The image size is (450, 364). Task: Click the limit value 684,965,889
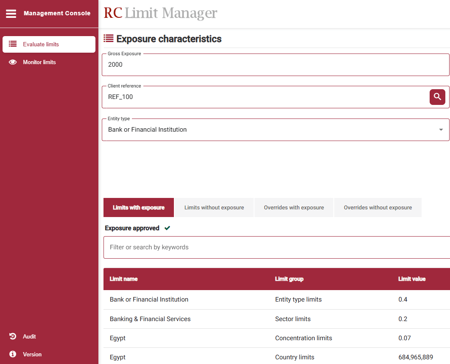(416, 357)
